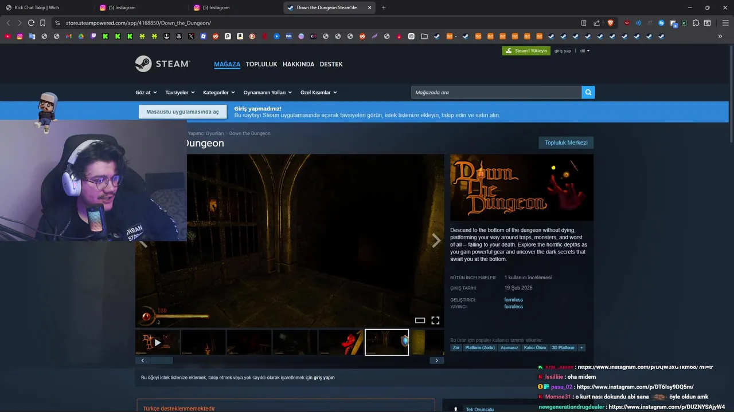
Task: Enter fullscreen view of the screenshot
Action: tap(435, 320)
